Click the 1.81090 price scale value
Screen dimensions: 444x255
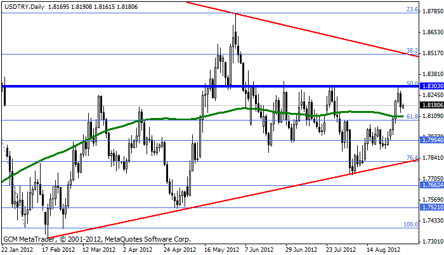coord(432,116)
